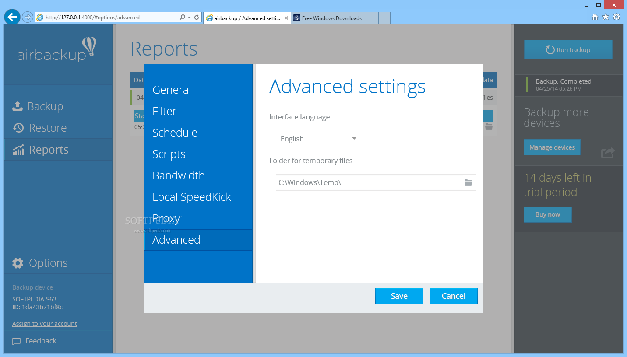Click the Backup upload icon in sidebar
Image resolution: width=627 pixels, height=357 pixels.
click(x=17, y=106)
